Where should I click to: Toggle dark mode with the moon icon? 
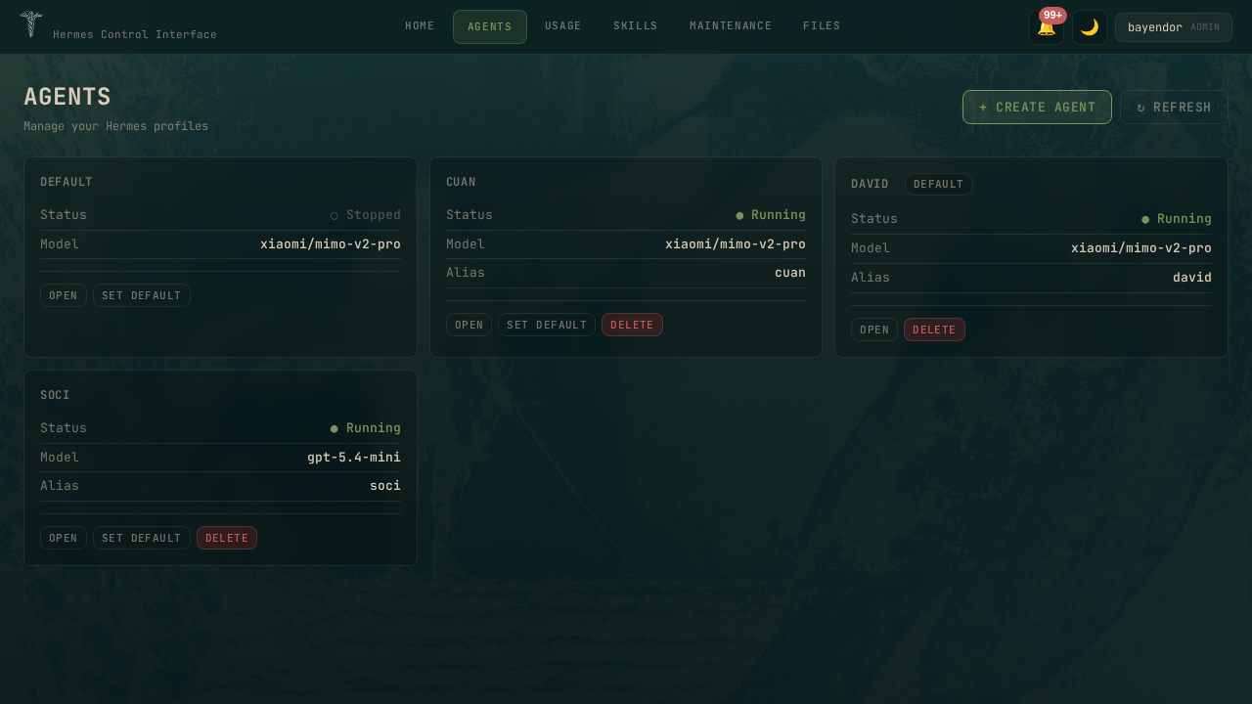coord(1090,27)
